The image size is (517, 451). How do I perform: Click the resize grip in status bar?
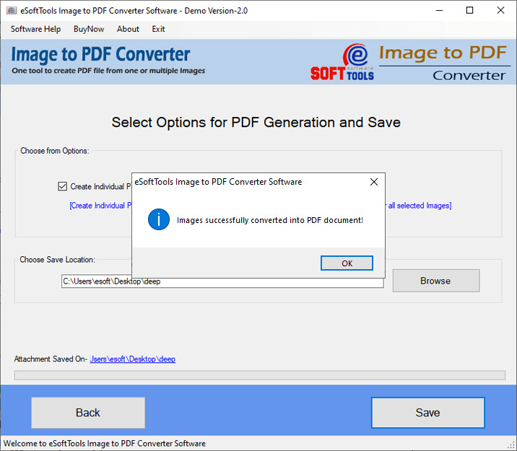(x=511, y=445)
